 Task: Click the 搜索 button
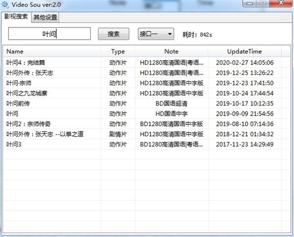(114, 34)
